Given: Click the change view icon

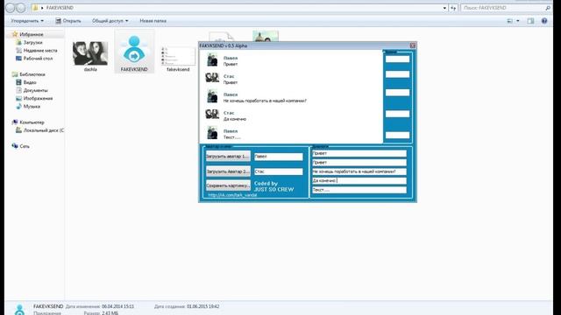Looking at the screenshot, I should coord(510,21).
